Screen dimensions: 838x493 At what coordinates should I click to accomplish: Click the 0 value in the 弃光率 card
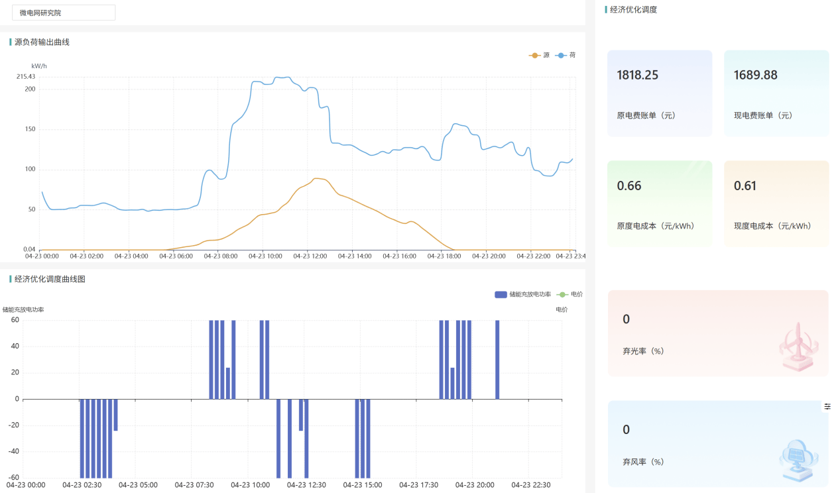[x=627, y=319]
